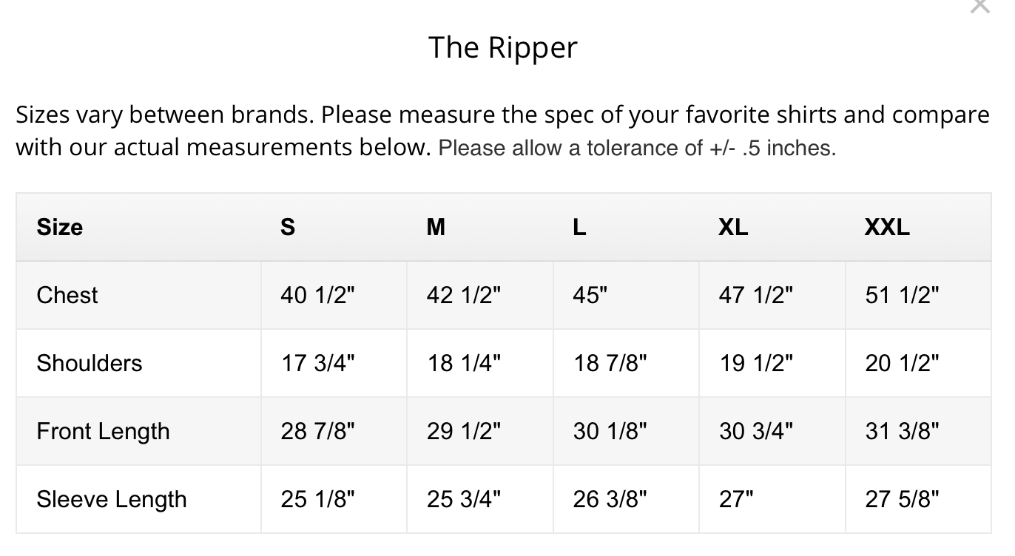1015x556 pixels.
Task: Click the Sleeve Length row label
Action: 112,499
